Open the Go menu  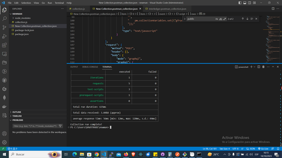pyautogui.click(x=43, y=3)
